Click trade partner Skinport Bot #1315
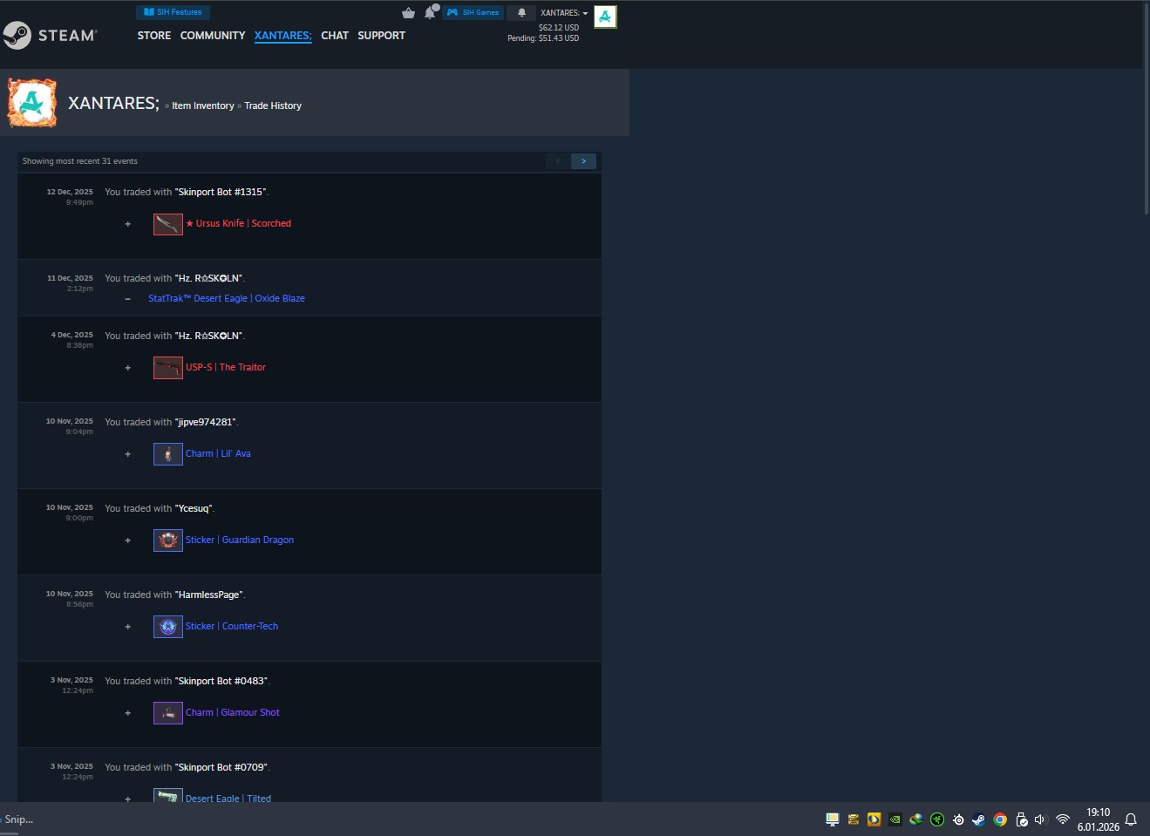Screen dimensions: 1150x836 221,192
